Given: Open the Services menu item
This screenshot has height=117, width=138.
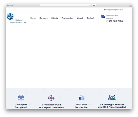Looking at the screenshot, I should pos(44,18).
